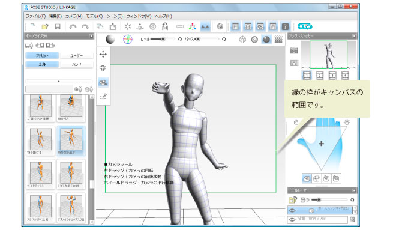Image resolution: width=417 pixels, height=230 pixels.
Task: Open the ポーズライブラリ panel menu button
Action: (91, 36)
